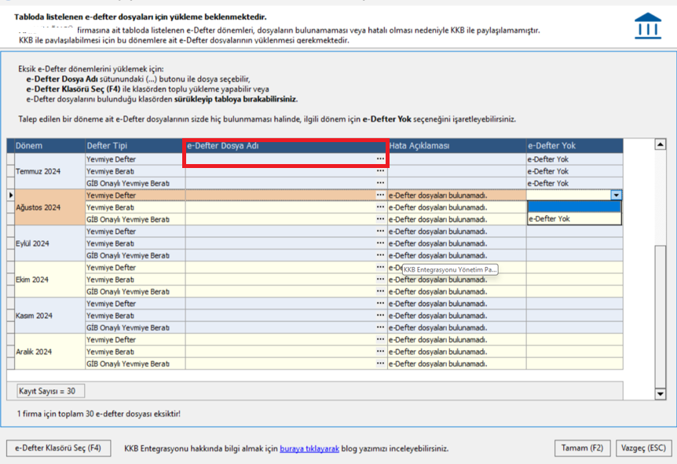
Task: Open e-Defter Yok cell for Kasım Yevmiye Defter
Action: click(x=574, y=304)
